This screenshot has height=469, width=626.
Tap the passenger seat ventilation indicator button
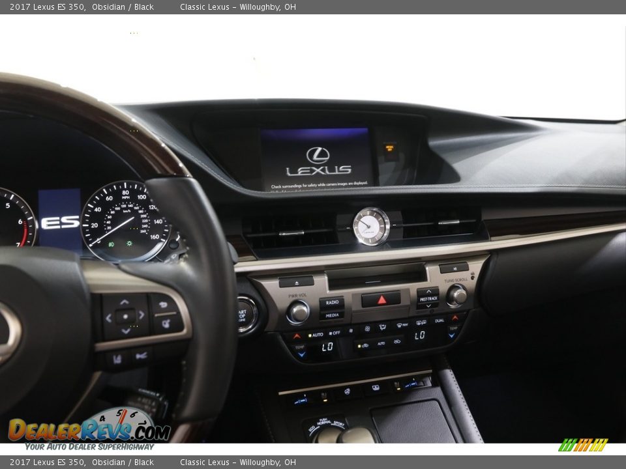pyautogui.click(x=397, y=385)
